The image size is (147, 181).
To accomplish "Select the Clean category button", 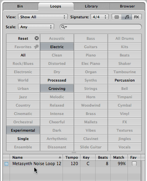I will point(57,55).
